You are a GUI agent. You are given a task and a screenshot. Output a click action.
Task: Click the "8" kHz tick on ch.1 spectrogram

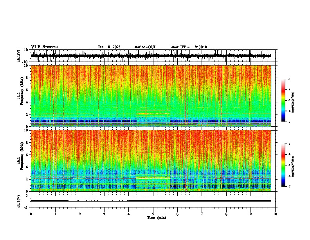coord(27,78)
